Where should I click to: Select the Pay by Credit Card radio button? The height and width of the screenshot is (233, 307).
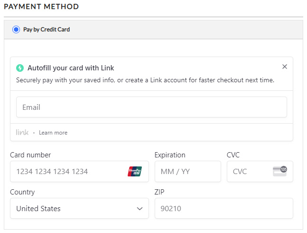click(16, 29)
